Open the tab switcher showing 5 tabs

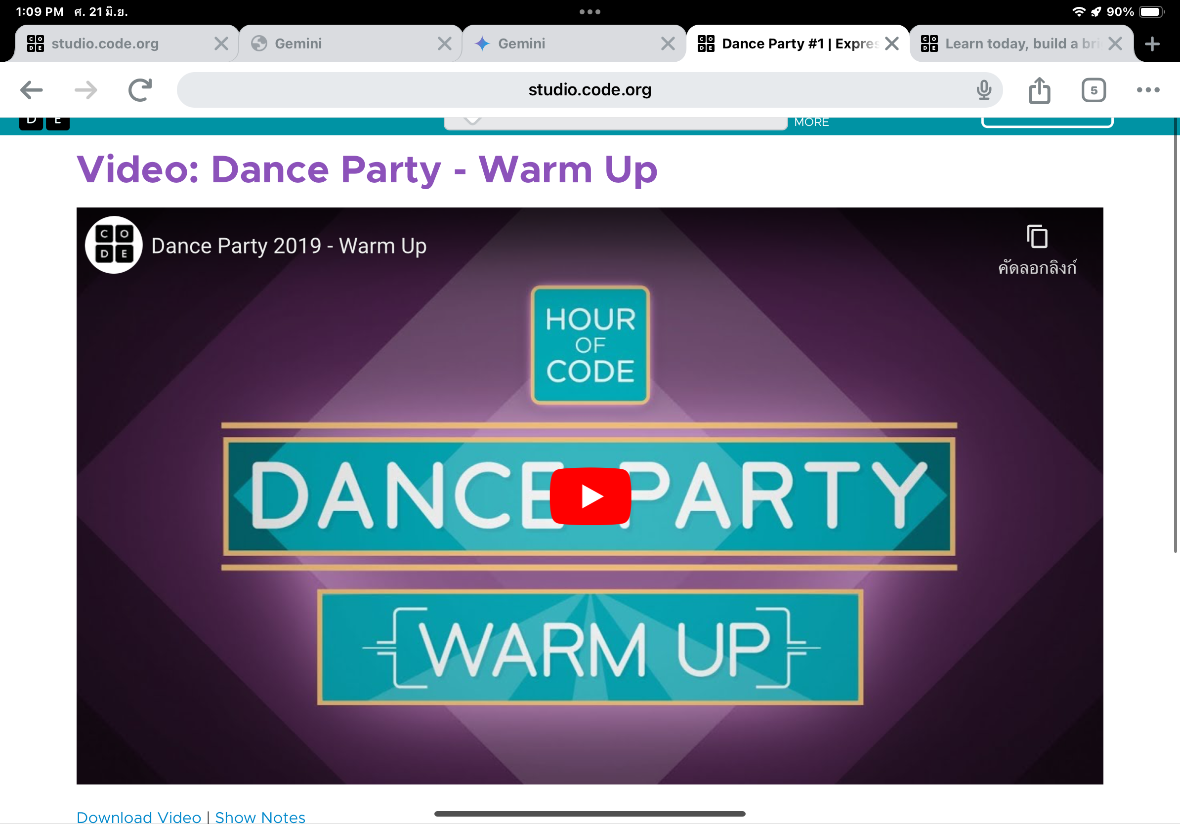[x=1093, y=90]
